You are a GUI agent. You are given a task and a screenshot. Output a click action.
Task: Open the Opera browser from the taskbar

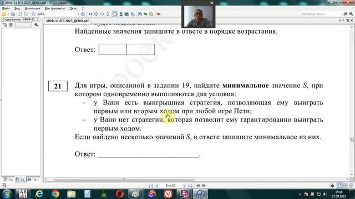[120, 194]
